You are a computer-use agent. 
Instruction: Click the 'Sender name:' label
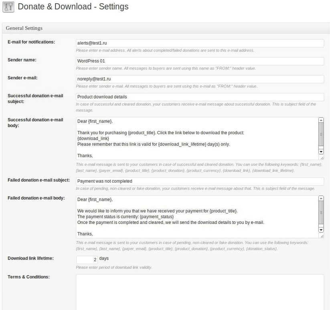[x=22, y=60]
